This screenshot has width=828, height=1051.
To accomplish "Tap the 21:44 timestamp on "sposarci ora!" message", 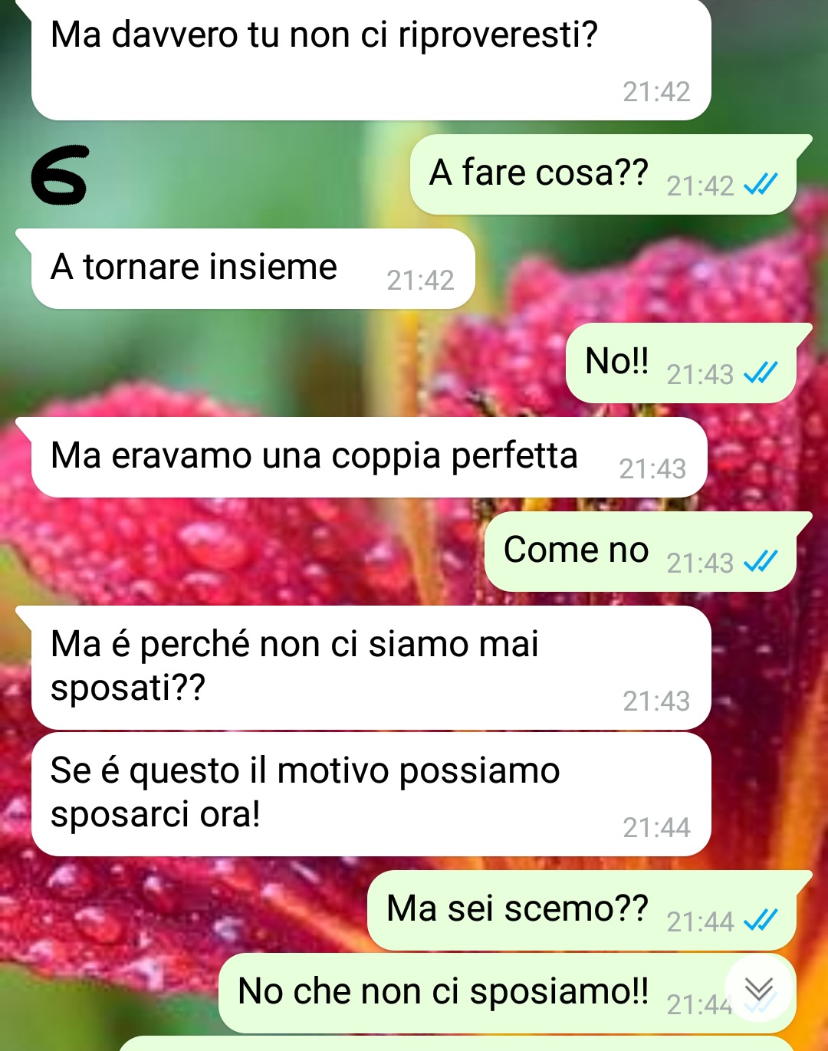I will (x=656, y=827).
